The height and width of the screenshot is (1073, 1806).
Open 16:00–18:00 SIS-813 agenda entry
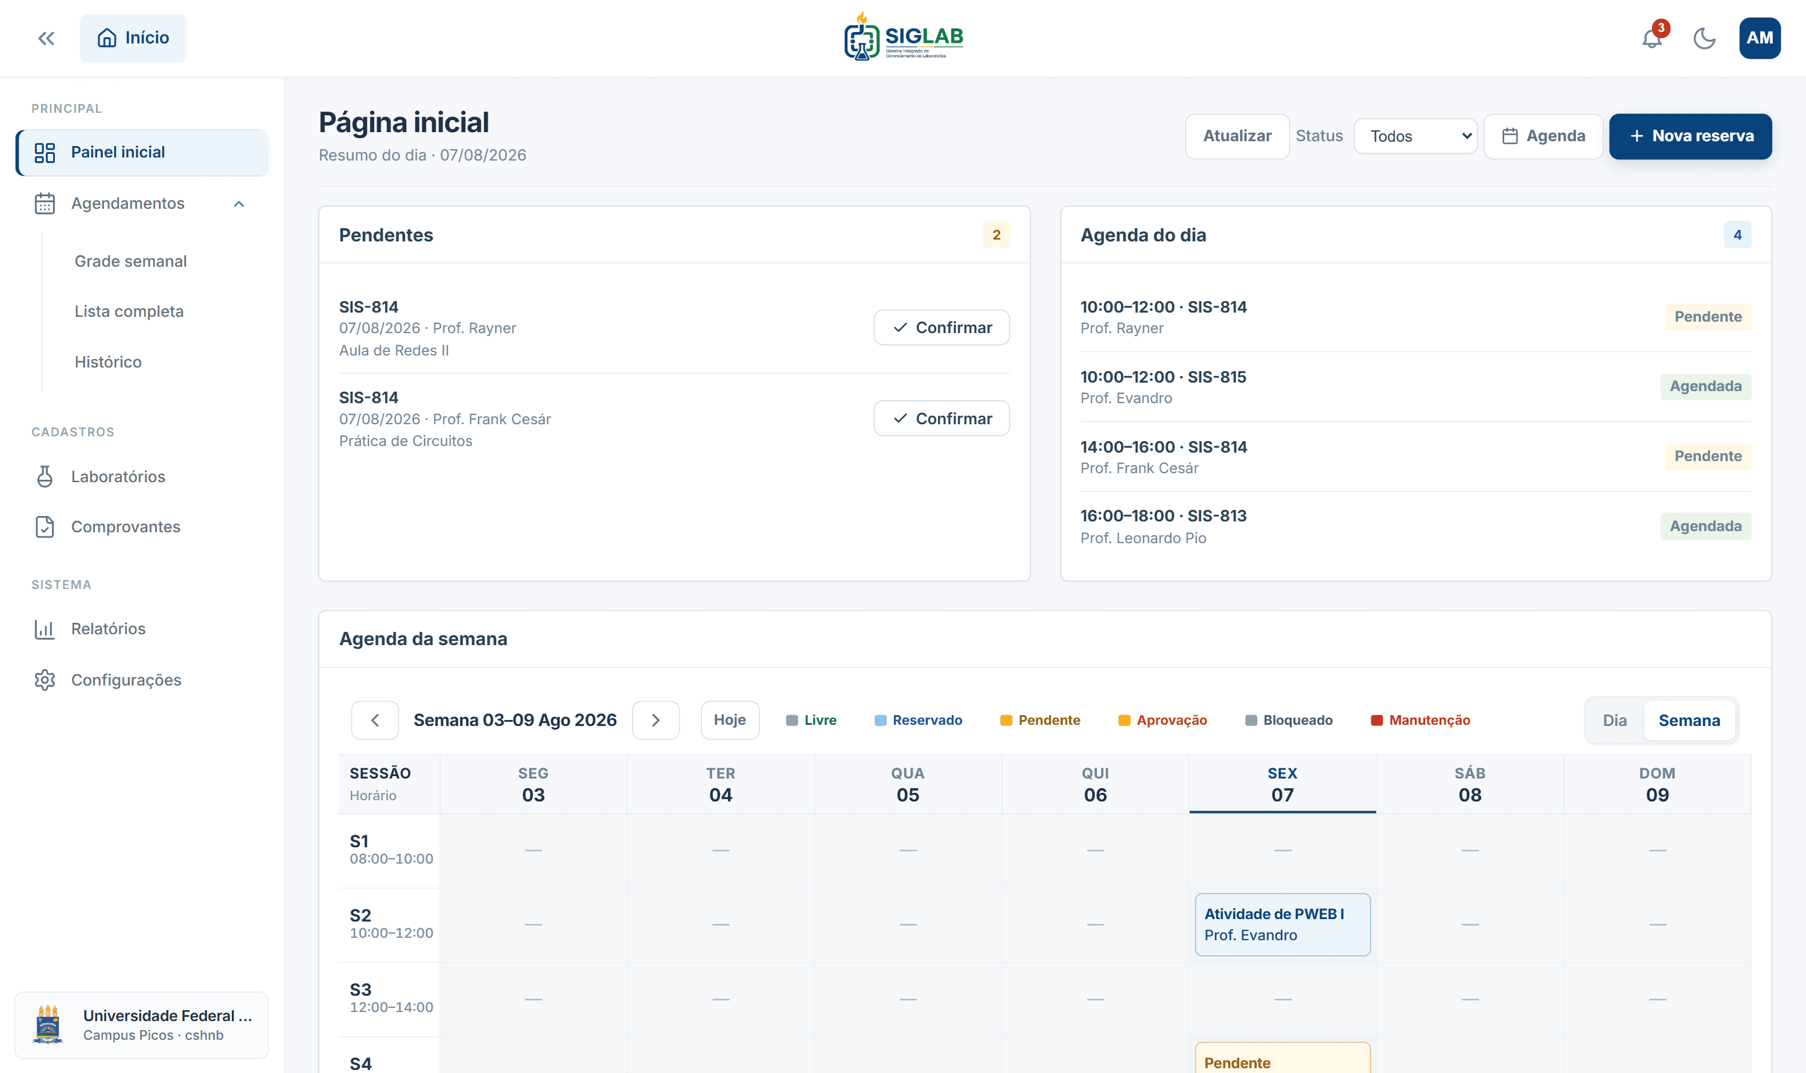point(1415,526)
